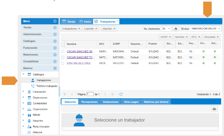
Task: Open the ERIK VALDEZ CRUZ worker link
Action: pos(79,63)
